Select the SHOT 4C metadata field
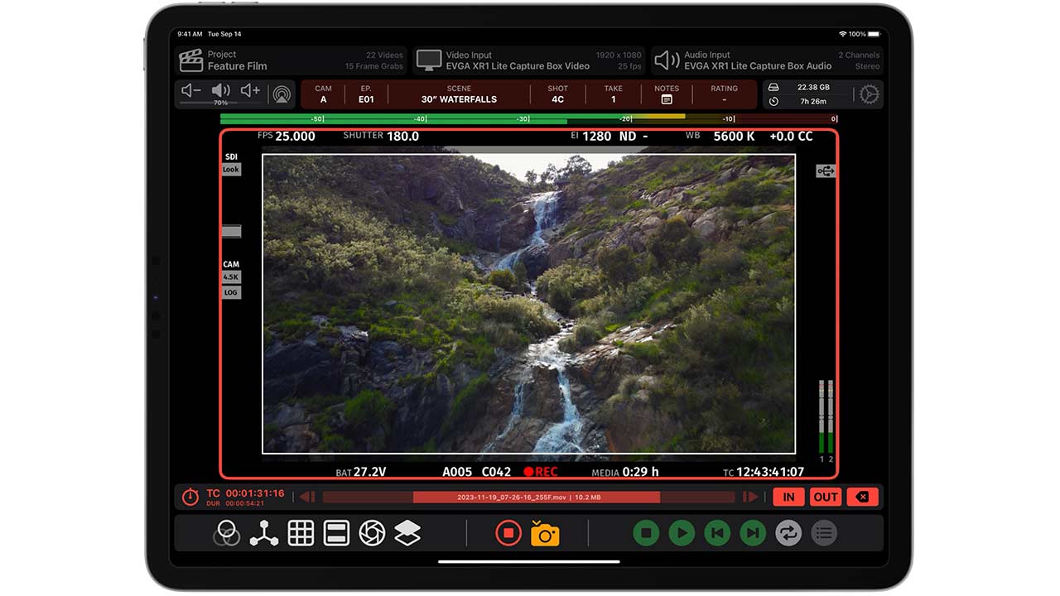 coord(558,94)
